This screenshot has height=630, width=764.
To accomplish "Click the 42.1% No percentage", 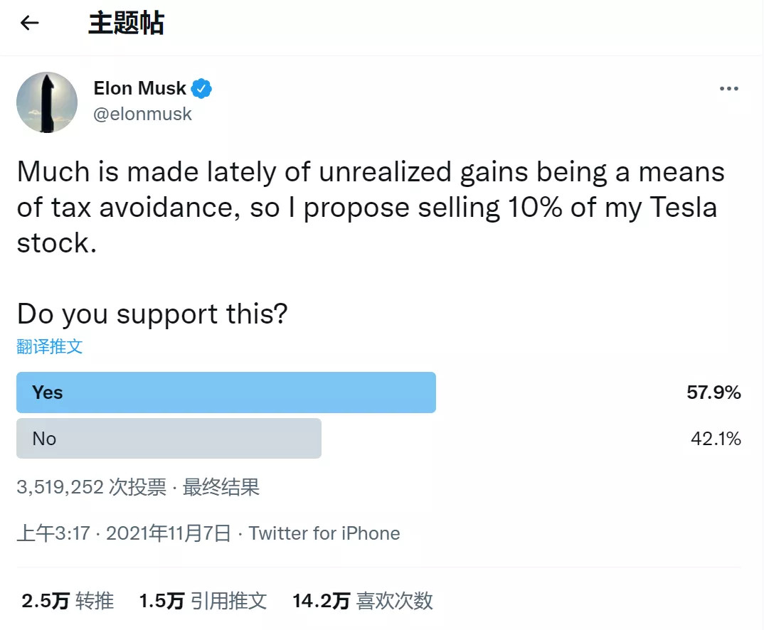I will click(716, 439).
